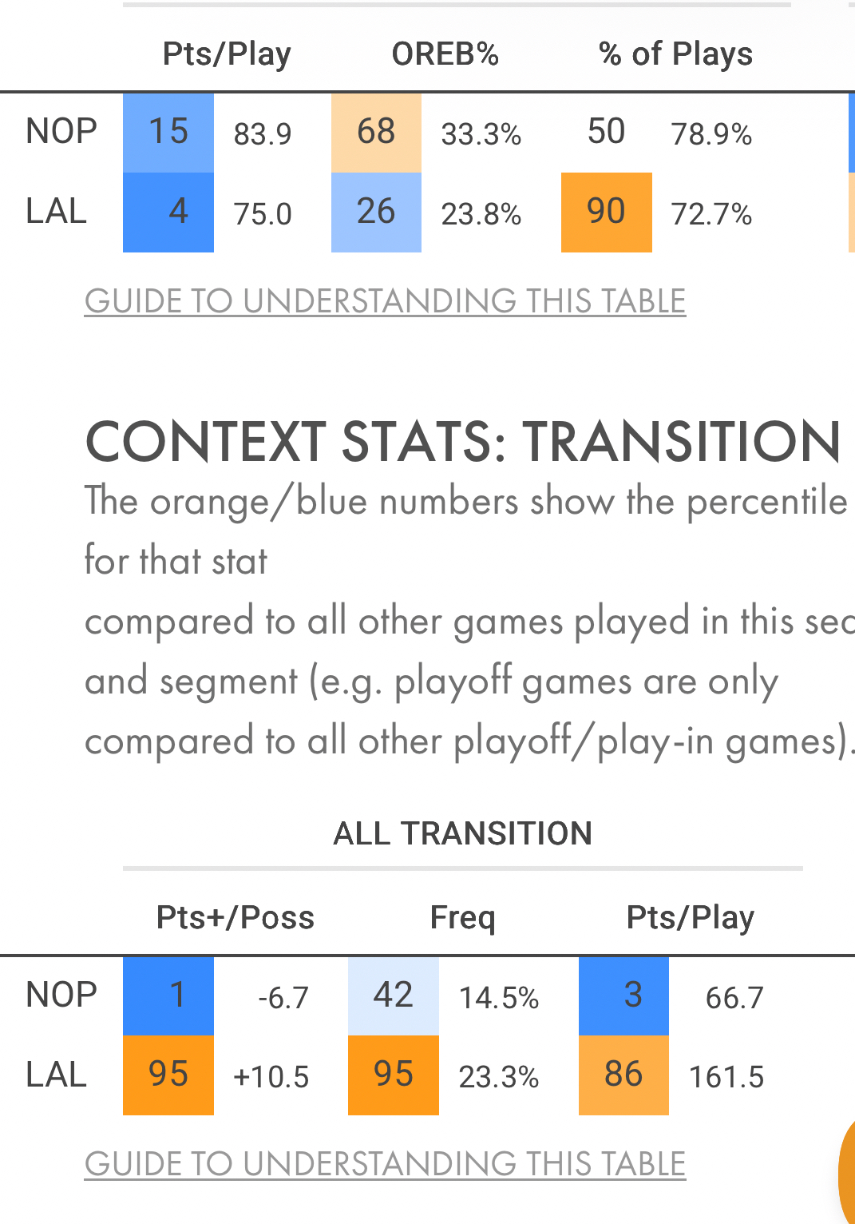Click NOP's blue 1 Pts+/Poss percentile cell
Viewport: 855px width, 1224px height.
coord(168,995)
